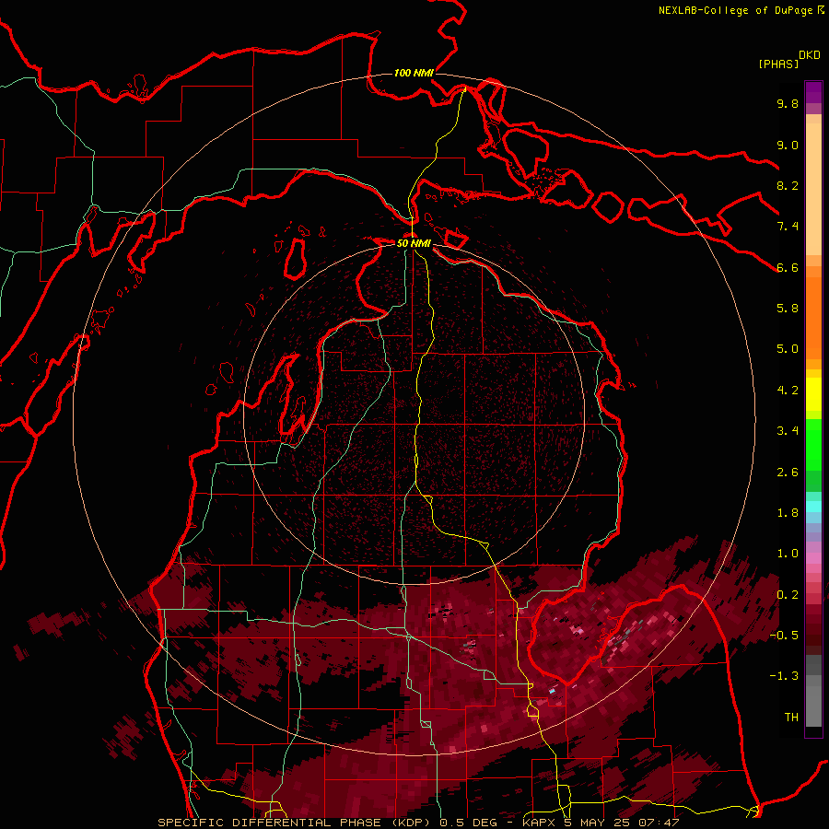Click the 8.2 color scale value
This screenshot has height=829, width=829.
coord(788,185)
